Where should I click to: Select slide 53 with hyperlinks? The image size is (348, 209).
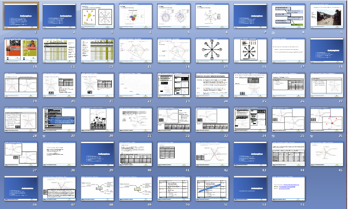click(288, 189)
